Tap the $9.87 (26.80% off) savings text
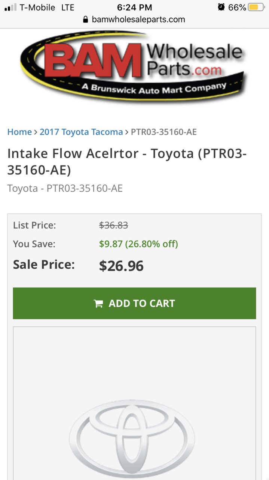 tap(138, 244)
